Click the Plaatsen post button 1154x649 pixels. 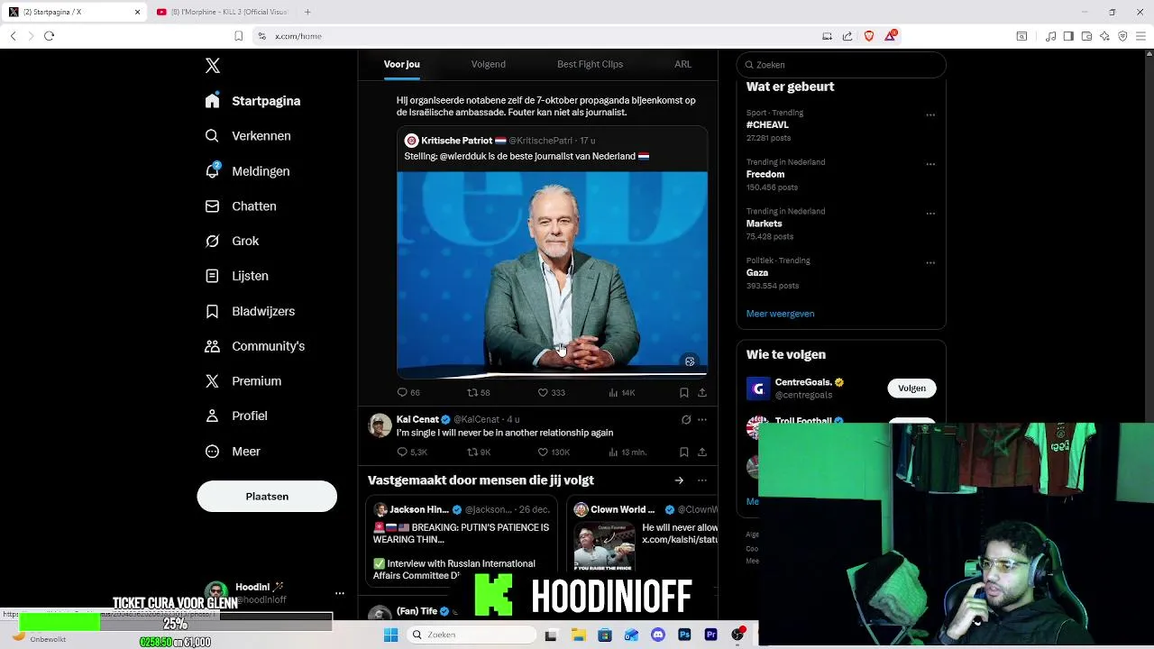click(267, 497)
